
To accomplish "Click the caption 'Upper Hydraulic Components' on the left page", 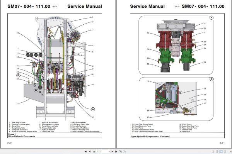I will (22, 136).
